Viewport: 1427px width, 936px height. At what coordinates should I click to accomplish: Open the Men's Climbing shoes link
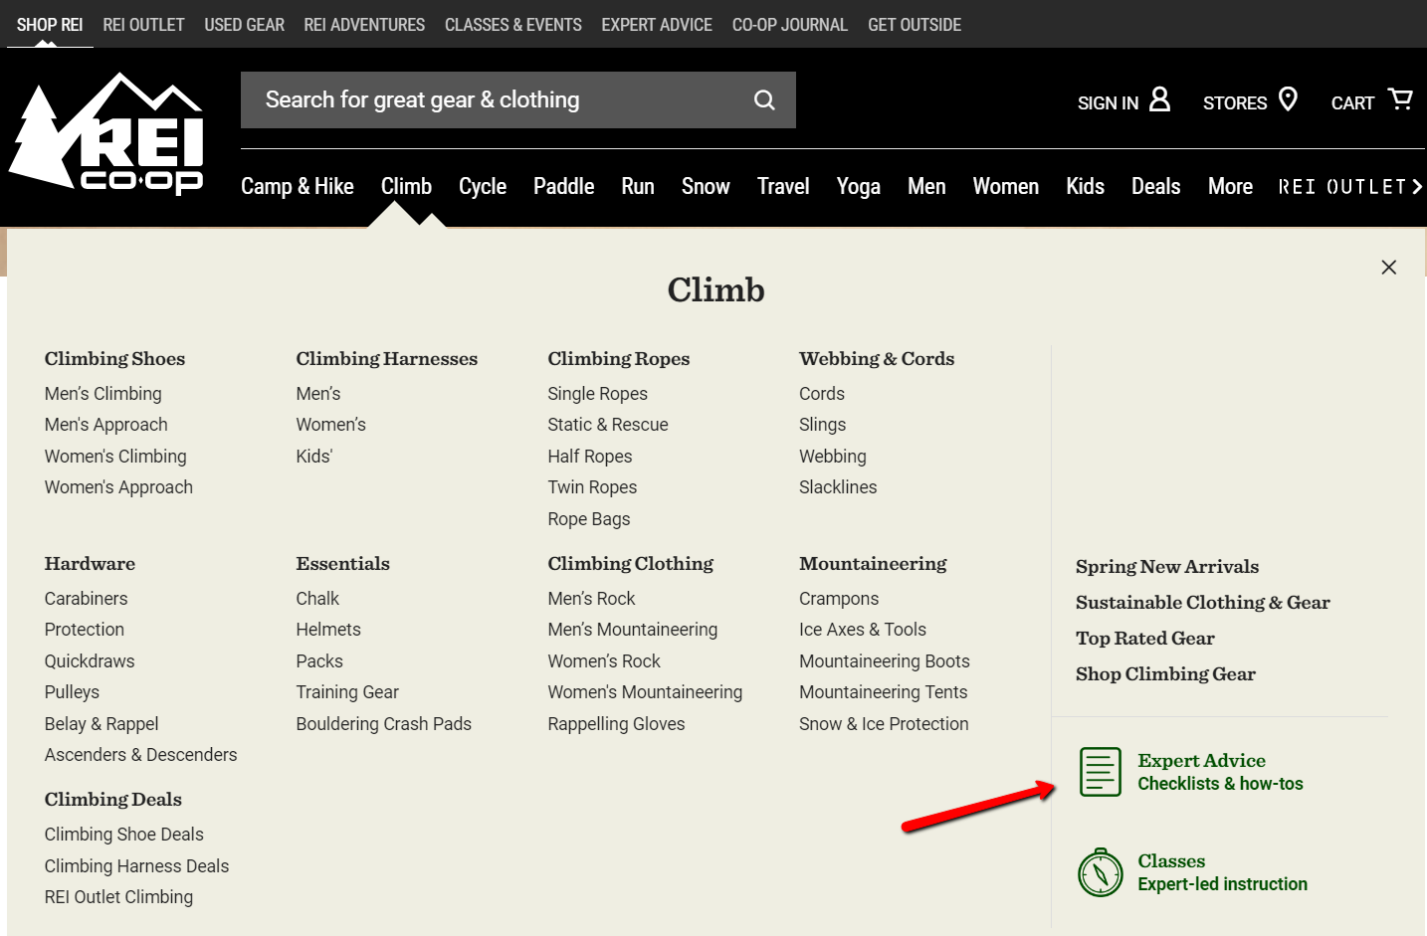coord(102,394)
